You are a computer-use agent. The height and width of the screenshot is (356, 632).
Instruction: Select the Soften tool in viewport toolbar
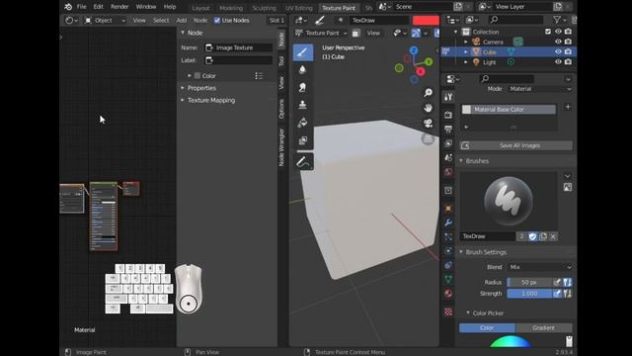click(303, 70)
